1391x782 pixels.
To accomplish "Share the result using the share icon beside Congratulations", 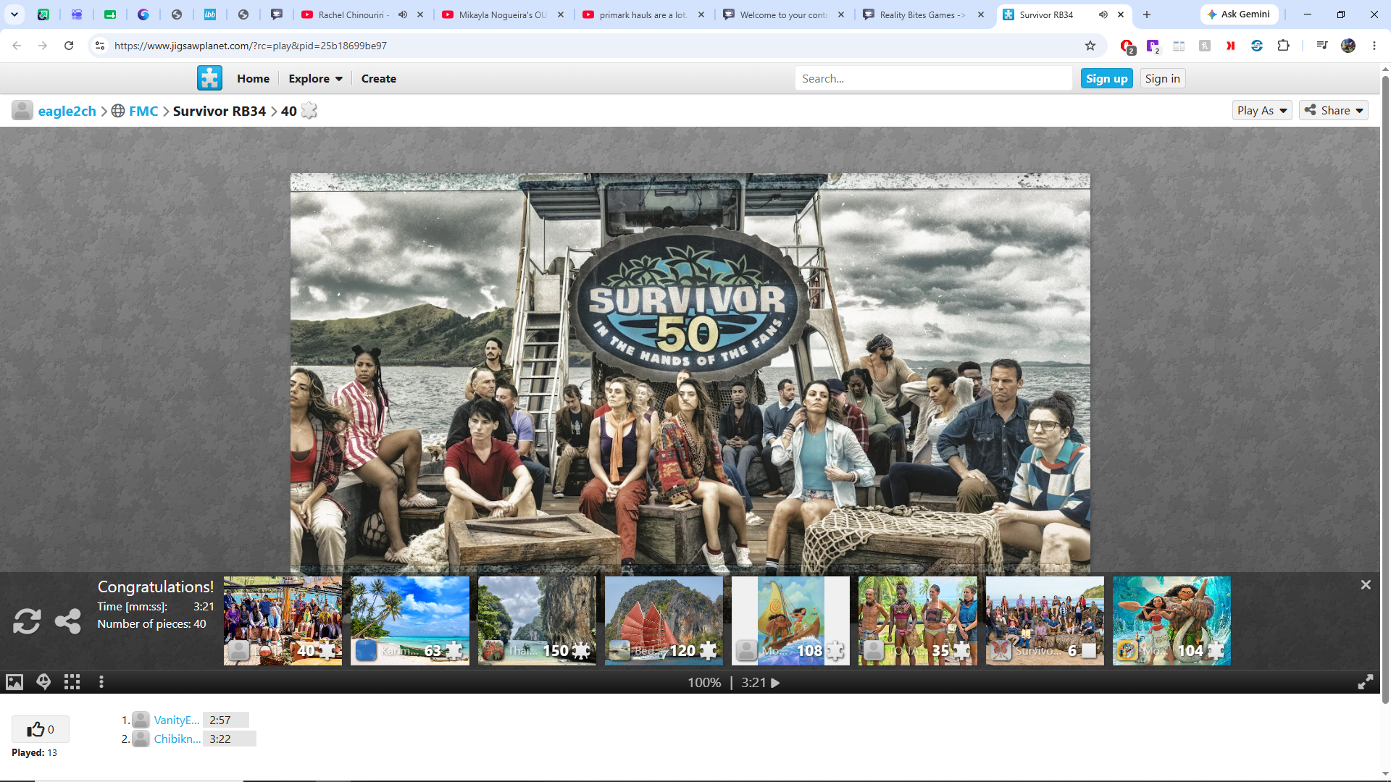I will 68,621.
